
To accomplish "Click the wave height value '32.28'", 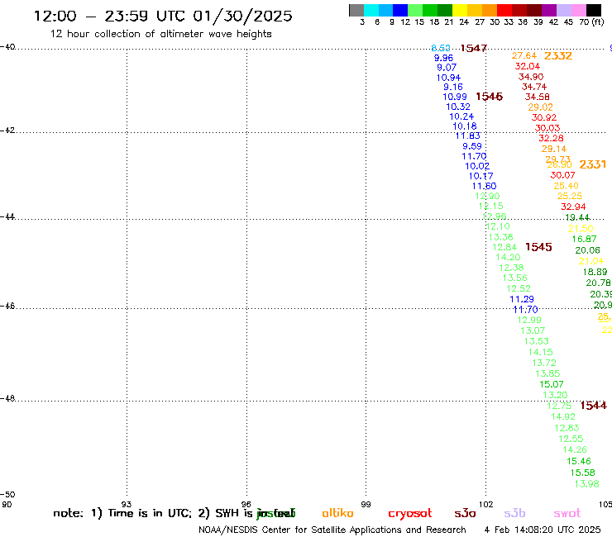I will [551, 138].
